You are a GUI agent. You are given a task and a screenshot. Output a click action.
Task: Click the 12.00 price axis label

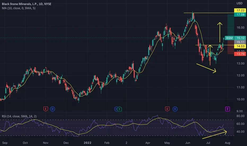pos(240,75)
